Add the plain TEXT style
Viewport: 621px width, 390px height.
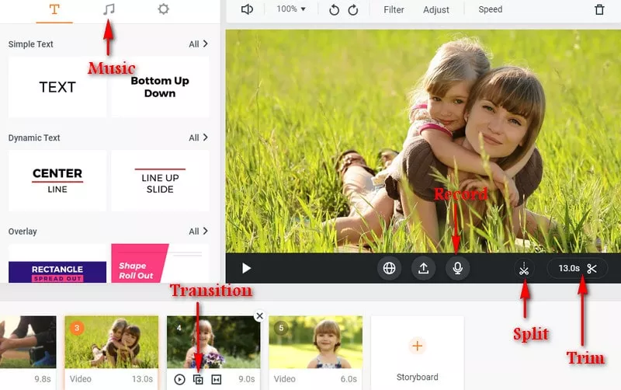(57, 87)
